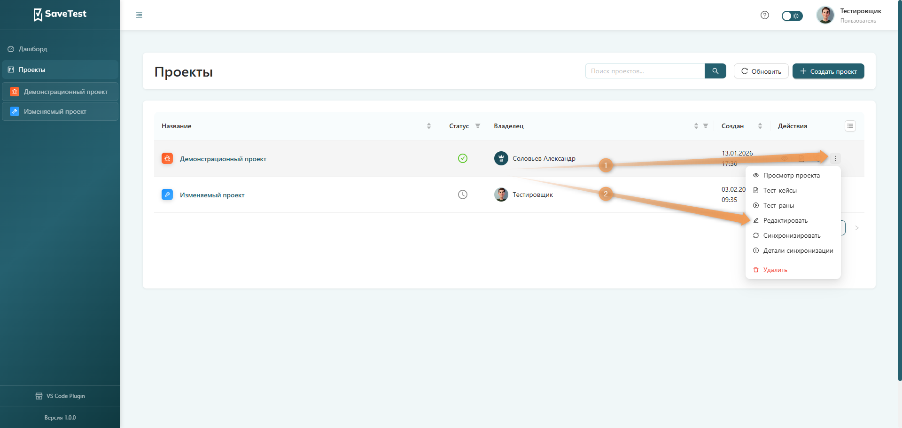Toggle the light/dark theme switch
Viewport: 902px width, 428px height.
coord(792,16)
